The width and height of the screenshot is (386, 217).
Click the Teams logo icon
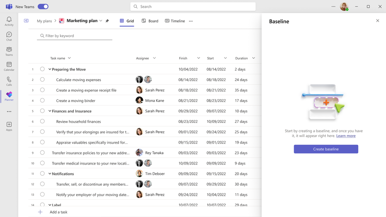[9, 7]
